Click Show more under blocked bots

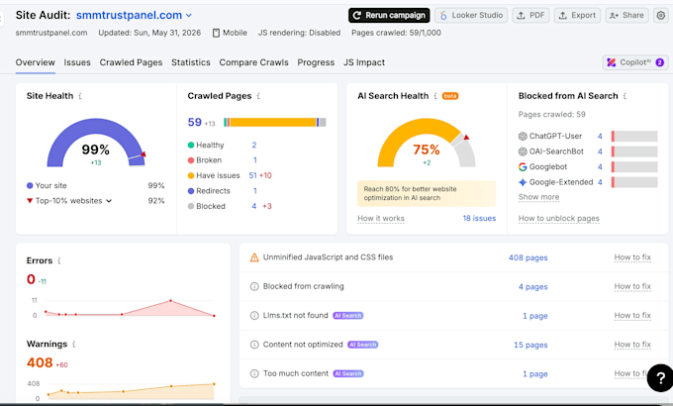[x=538, y=197]
